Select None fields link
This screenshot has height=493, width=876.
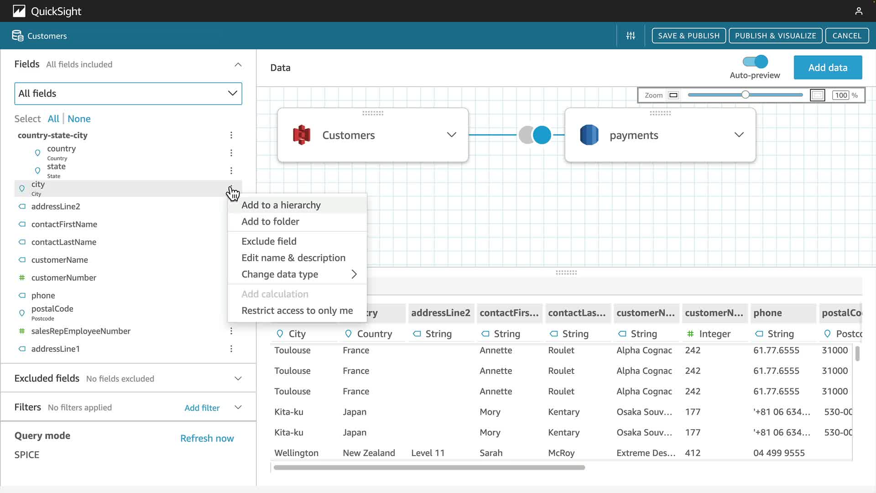point(79,119)
